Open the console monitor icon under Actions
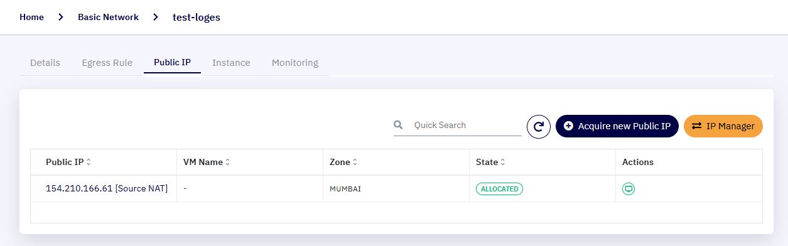This screenshot has height=246, width=788. pos(629,188)
